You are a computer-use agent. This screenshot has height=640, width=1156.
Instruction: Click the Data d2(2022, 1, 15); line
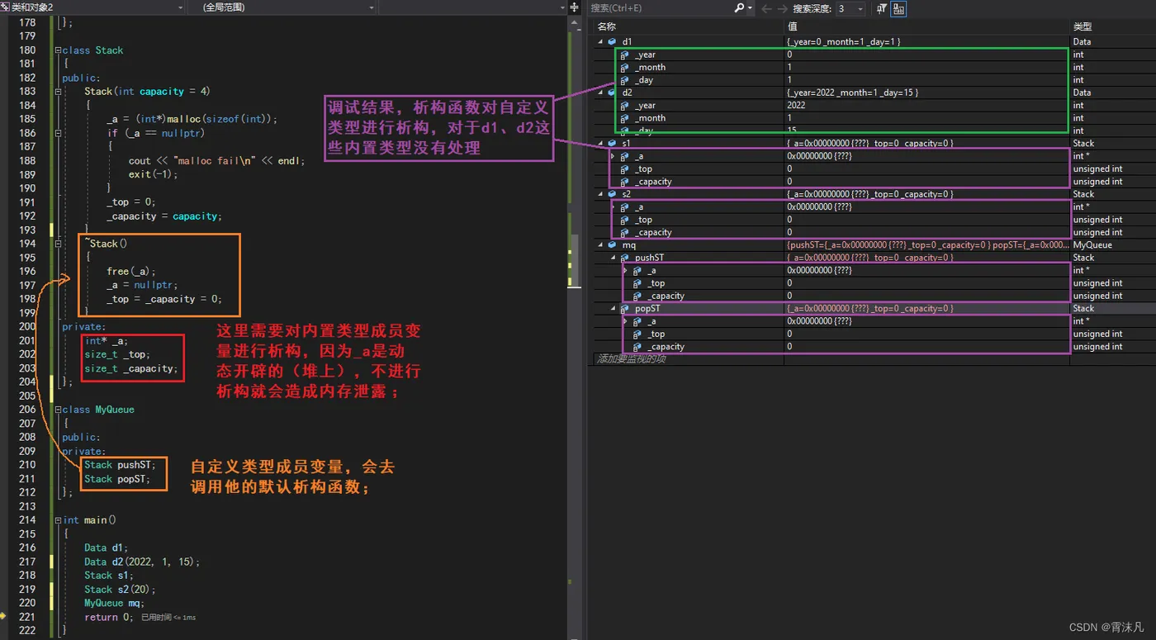pos(142,562)
